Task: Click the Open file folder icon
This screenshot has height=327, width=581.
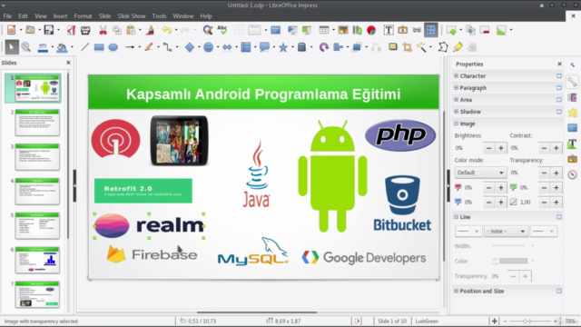Action: tap(30, 30)
